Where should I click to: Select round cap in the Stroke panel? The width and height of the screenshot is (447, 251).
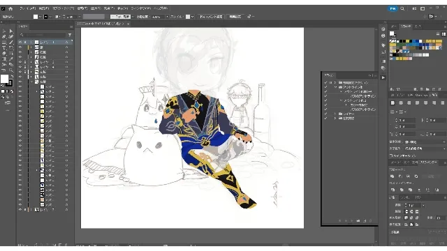(x=411, y=211)
